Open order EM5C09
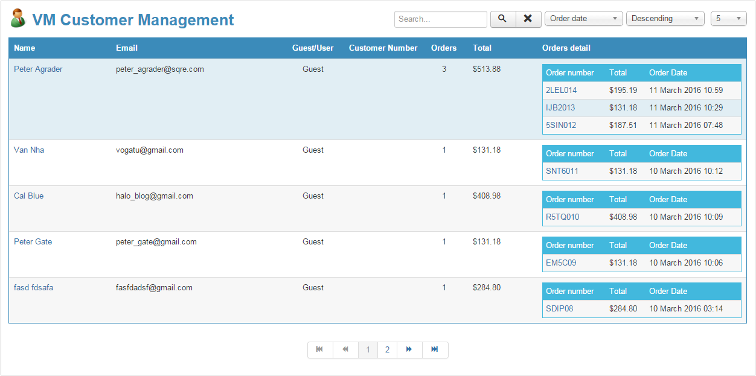The width and height of the screenshot is (756, 376). coord(561,263)
